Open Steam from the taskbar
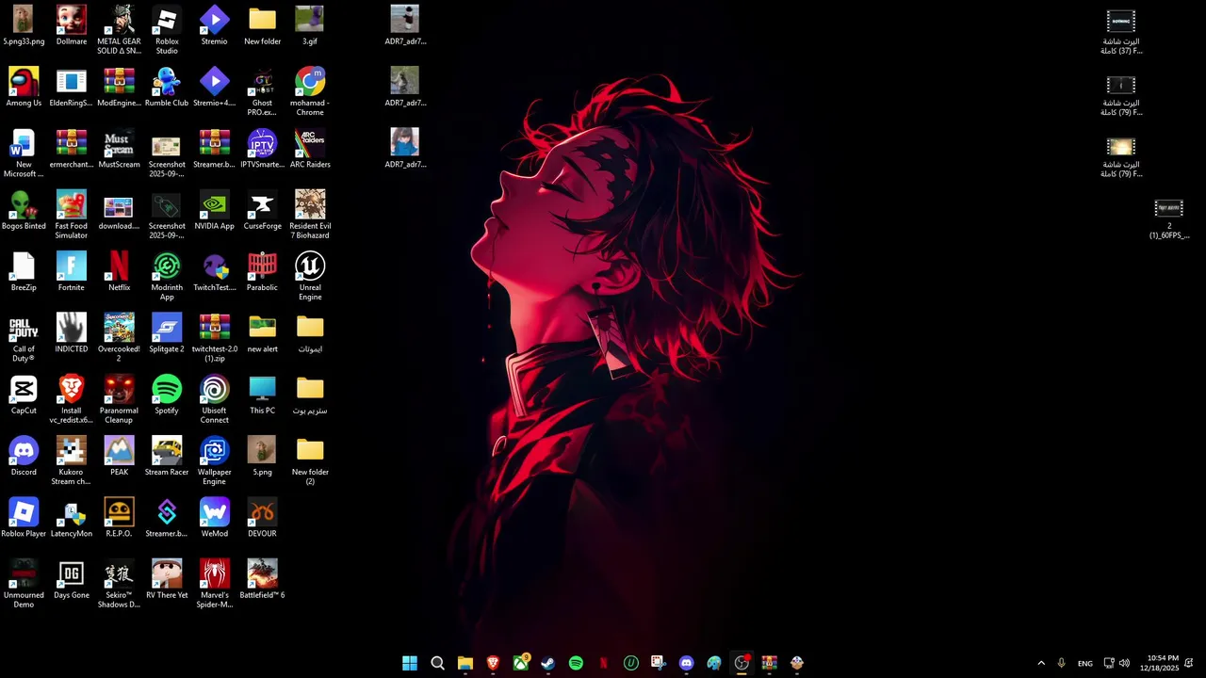The image size is (1206, 678). click(548, 663)
